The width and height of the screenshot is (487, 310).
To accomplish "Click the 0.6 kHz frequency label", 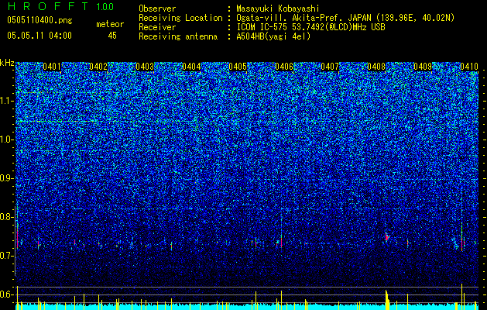I will pyautogui.click(x=7, y=294).
